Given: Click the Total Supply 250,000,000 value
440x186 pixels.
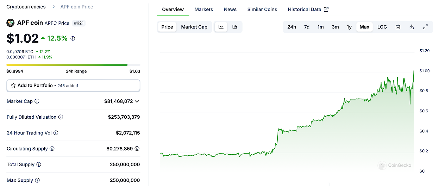Looking at the screenshot, I should pyautogui.click(x=125, y=165).
